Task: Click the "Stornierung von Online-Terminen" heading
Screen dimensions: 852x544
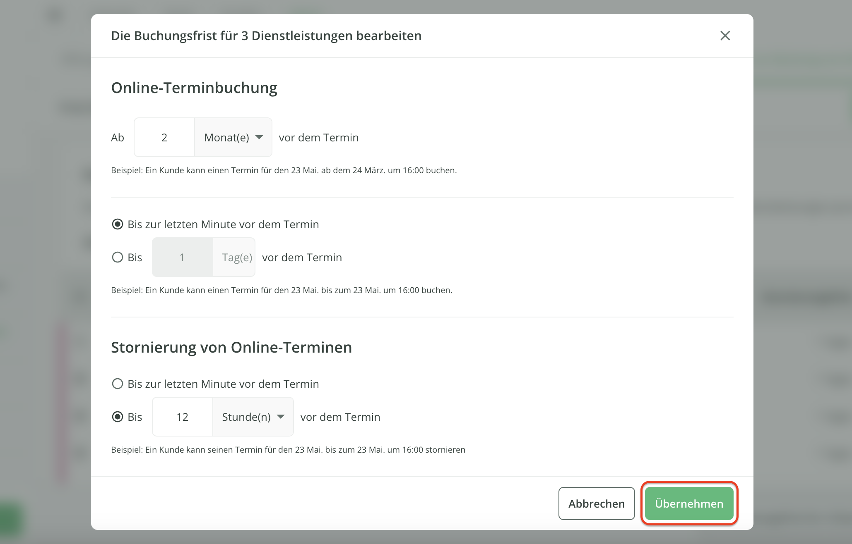Action: (x=231, y=348)
